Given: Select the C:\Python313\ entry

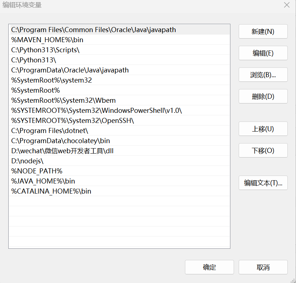Looking at the screenshot, I should click(119, 60).
